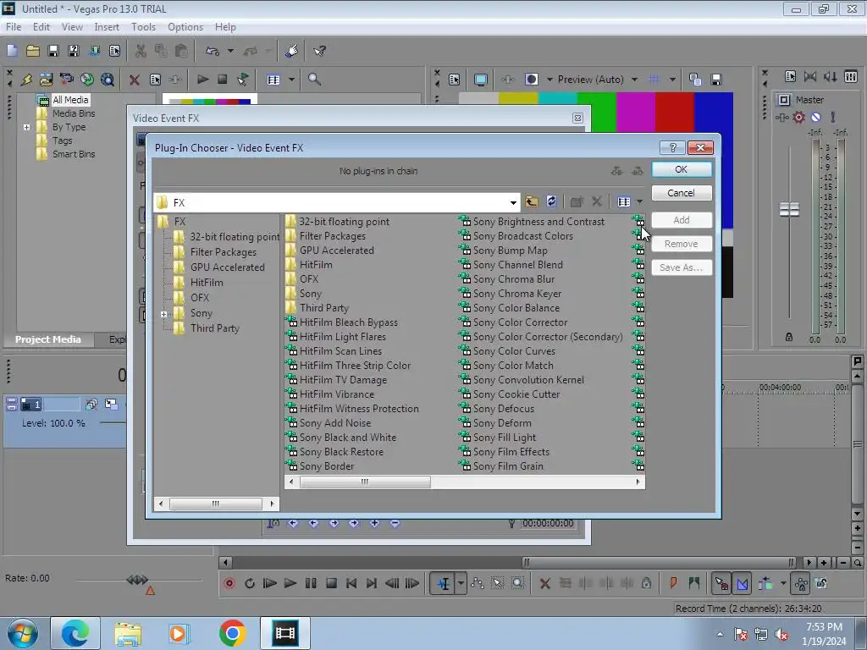Search media with the magnifier icon
Screen dimensions: 867x650
[314, 80]
